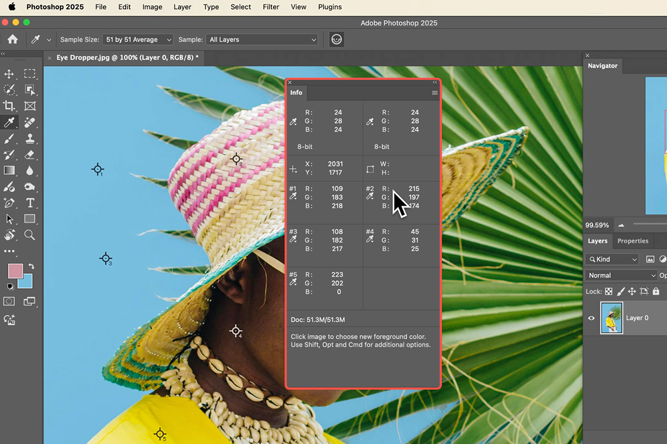Select the Gradient tool

click(x=9, y=170)
